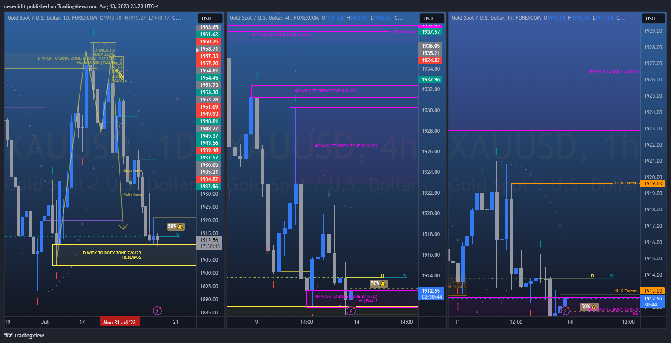Screen dimensions: 671x343
Task: Open the USD currency selector on 1h chart
Action: coord(654,18)
